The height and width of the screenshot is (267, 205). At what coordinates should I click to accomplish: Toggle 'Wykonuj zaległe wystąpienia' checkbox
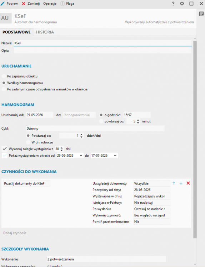pos(5,149)
